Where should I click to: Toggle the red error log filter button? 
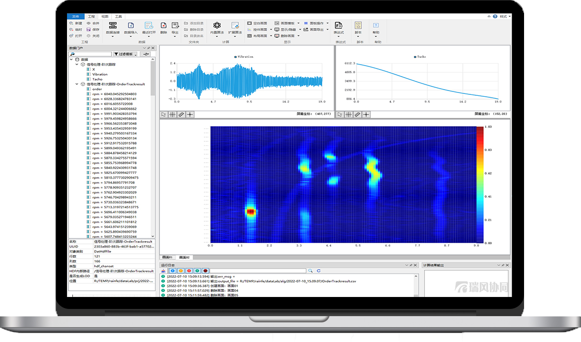coord(189,271)
